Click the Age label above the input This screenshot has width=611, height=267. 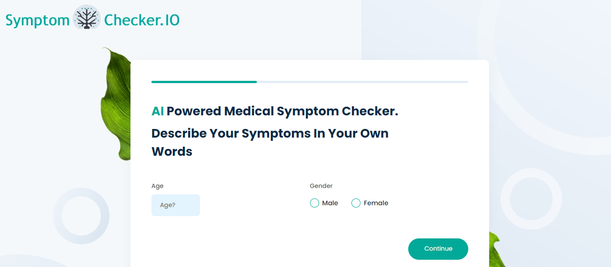pyautogui.click(x=157, y=186)
